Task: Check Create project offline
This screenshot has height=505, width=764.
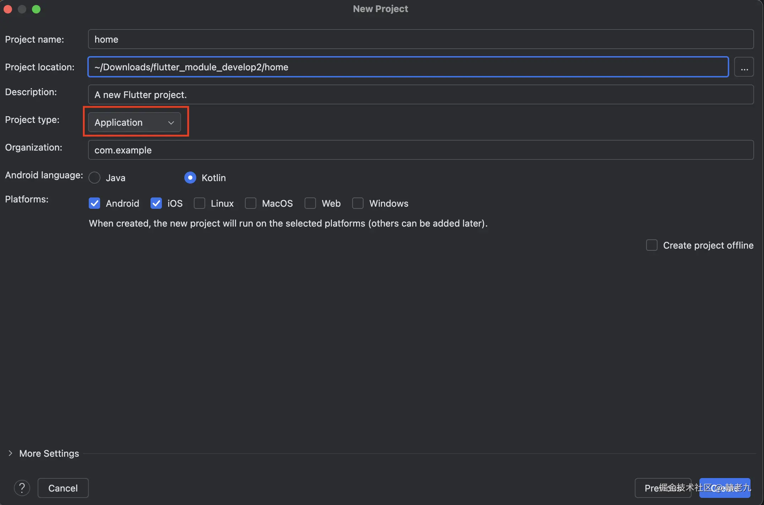Action: (x=652, y=245)
